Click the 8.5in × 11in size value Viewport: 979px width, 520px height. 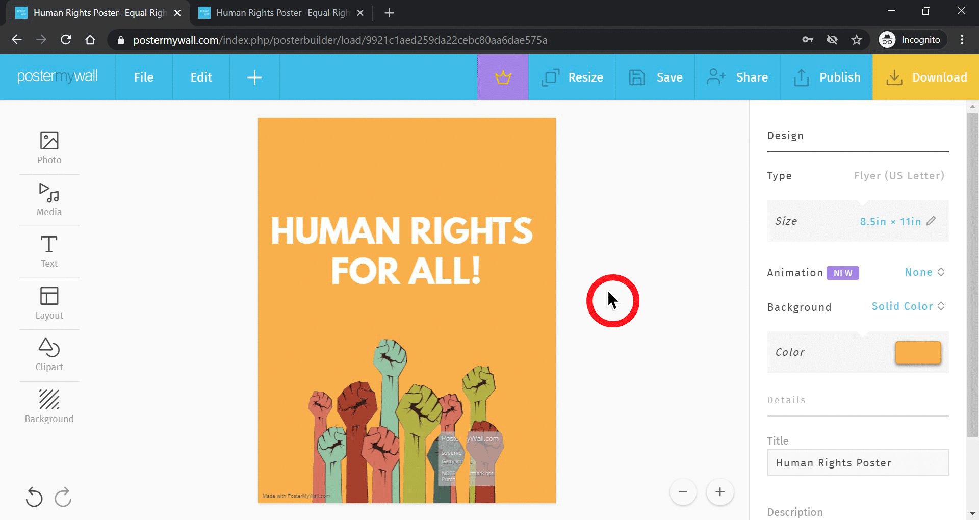tap(890, 221)
